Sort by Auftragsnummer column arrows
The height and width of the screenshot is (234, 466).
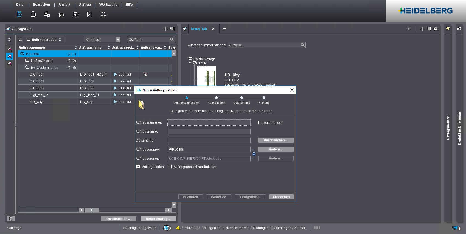click(76, 48)
